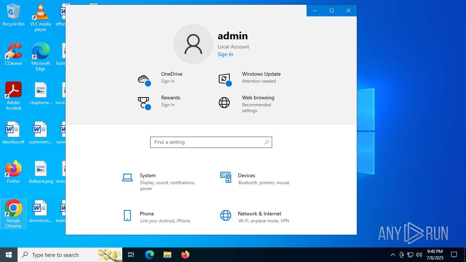466x262 pixels.
Task: Open the volume control in system tray
Action: 419,255
